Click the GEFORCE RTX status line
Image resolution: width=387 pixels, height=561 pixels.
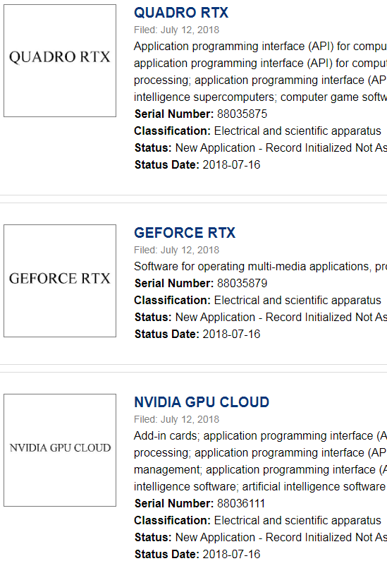(261, 317)
